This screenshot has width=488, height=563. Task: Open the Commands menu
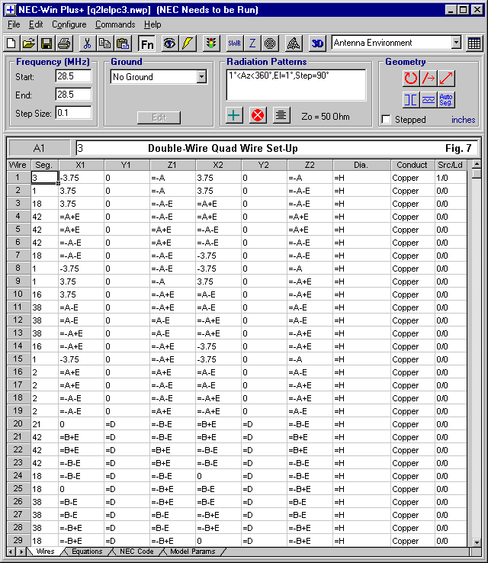(115, 24)
